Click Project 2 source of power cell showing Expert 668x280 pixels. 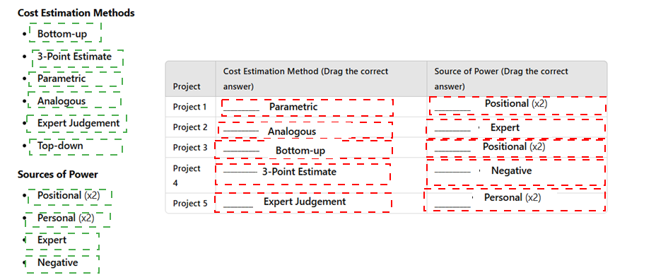click(x=516, y=129)
